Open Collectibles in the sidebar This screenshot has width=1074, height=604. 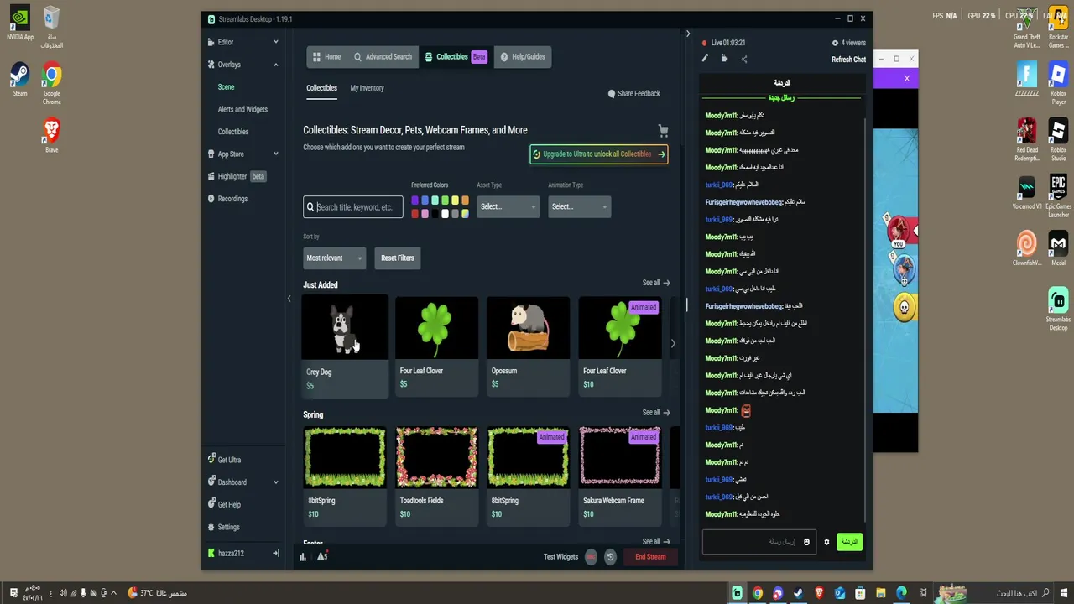coord(233,132)
